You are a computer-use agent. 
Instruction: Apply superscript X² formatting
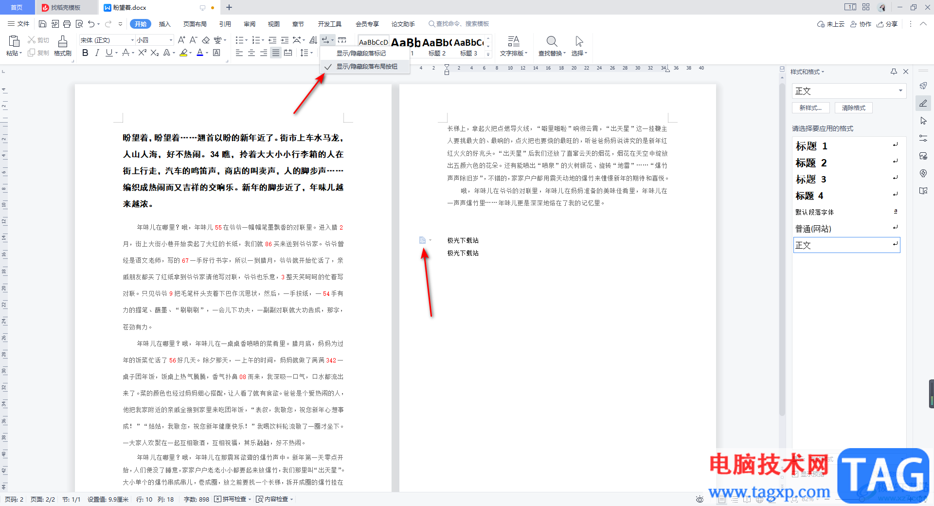[x=142, y=53]
